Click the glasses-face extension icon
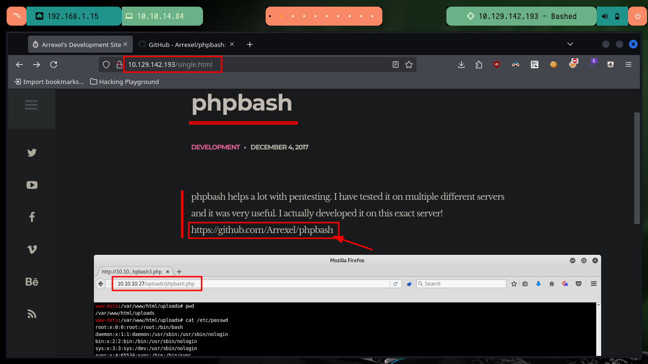This screenshot has height=364, width=648. click(516, 65)
